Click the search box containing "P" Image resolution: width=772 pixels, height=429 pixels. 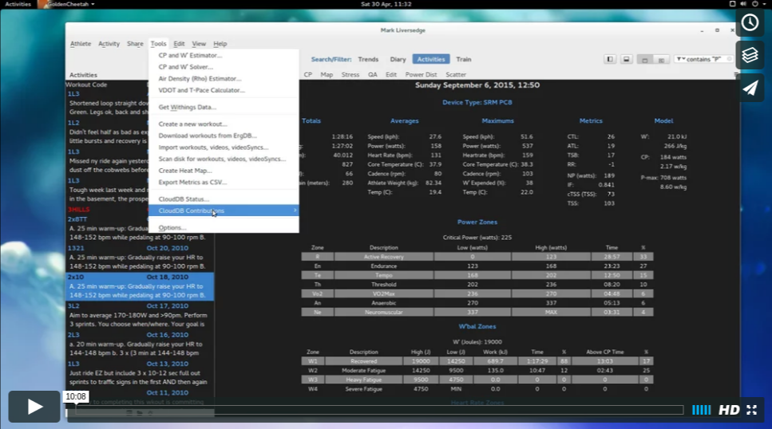pyautogui.click(x=706, y=59)
